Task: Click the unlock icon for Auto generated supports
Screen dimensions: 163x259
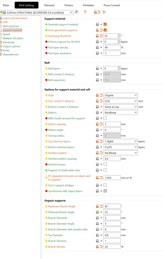Action: (97, 30)
